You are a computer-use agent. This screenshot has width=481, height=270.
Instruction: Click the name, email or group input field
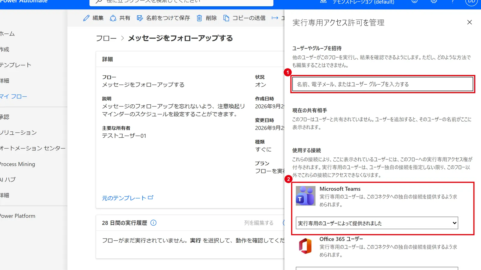382,84
